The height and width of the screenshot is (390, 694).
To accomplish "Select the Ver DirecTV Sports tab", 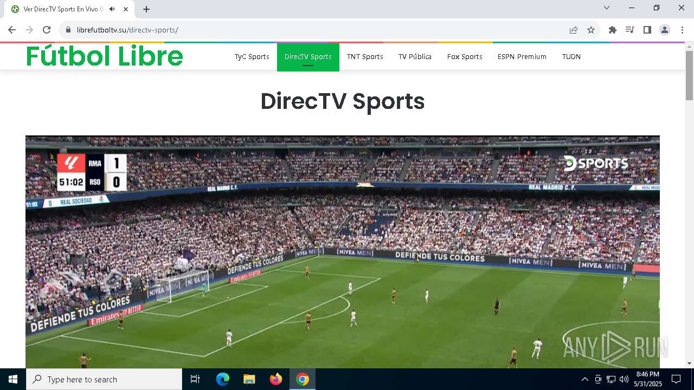I will (69, 9).
